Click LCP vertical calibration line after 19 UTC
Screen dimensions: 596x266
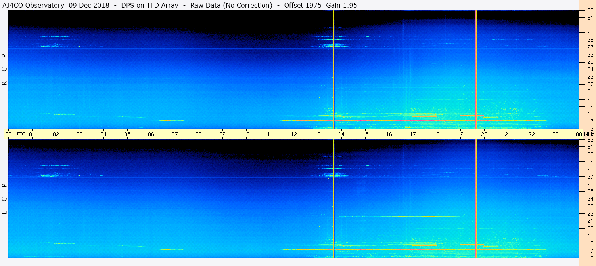476,199
